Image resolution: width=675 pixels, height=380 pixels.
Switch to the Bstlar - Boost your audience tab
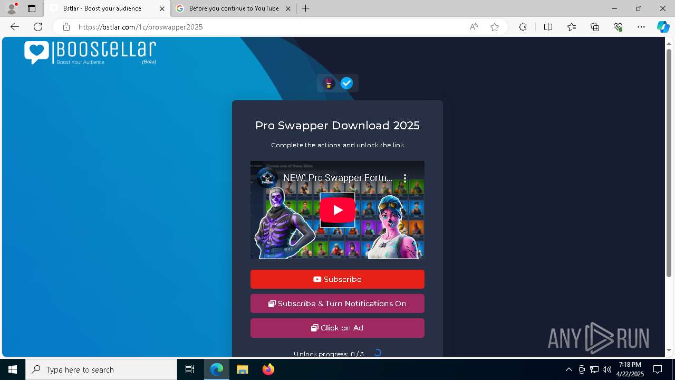click(107, 8)
